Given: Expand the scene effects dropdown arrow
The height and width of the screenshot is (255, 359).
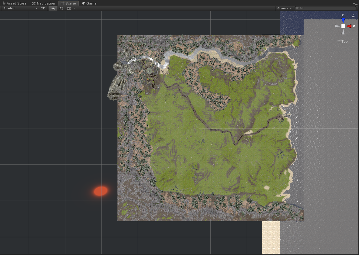Looking at the screenshot, I should point(74,8).
